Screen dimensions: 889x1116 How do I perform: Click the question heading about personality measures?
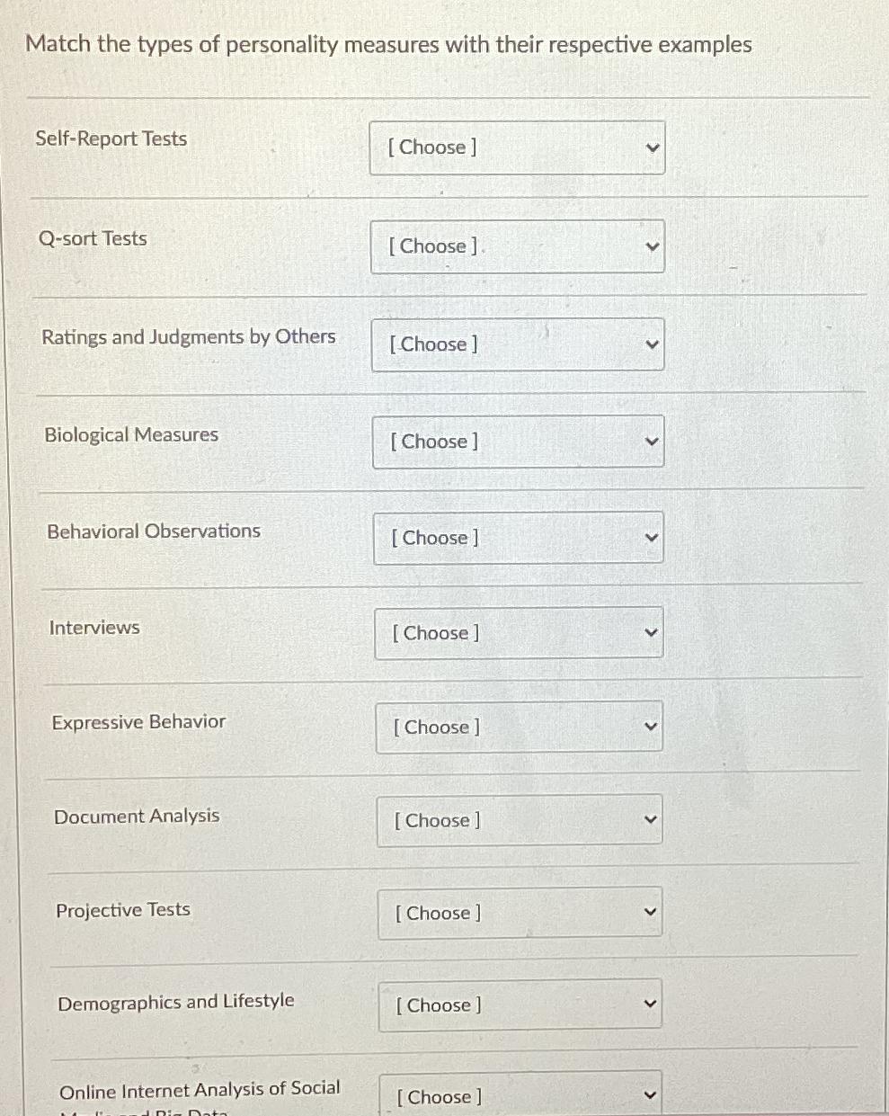click(x=389, y=44)
